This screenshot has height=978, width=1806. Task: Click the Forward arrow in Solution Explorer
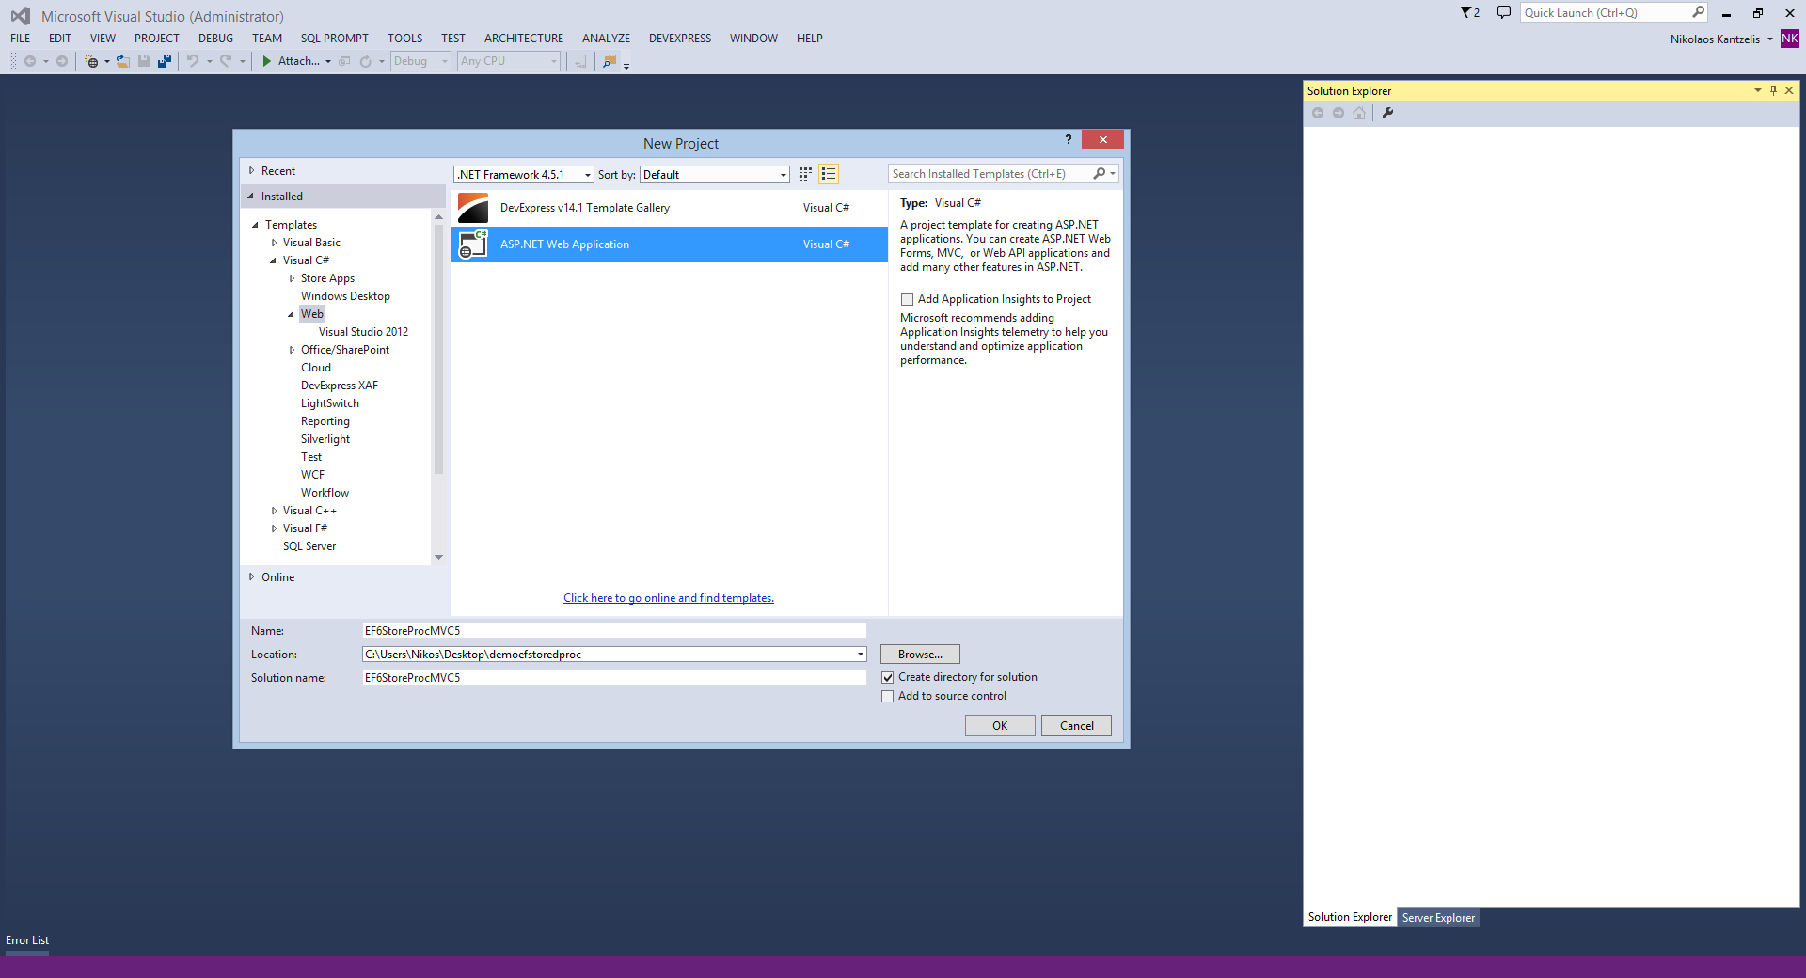click(x=1339, y=113)
